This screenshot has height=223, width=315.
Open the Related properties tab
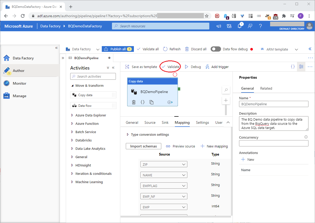[x=266, y=88]
